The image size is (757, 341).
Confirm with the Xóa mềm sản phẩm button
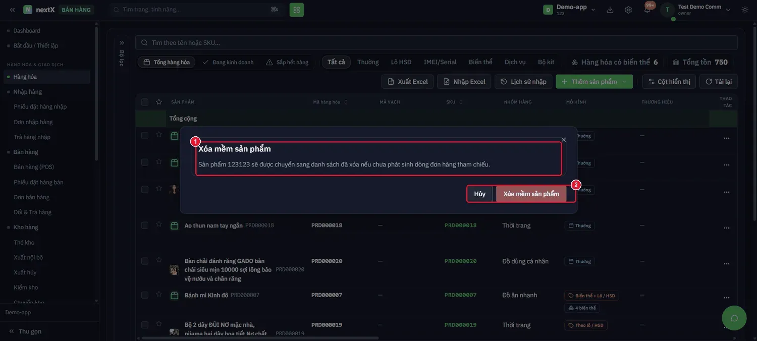tap(531, 194)
